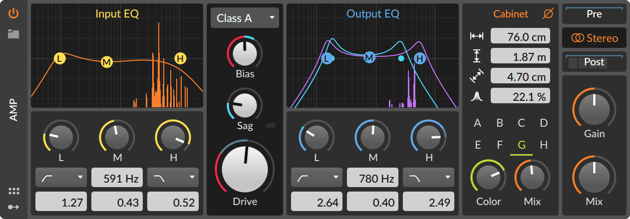Toggle the AMP device power button
The height and width of the screenshot is (219, 630).
[13, 13]
